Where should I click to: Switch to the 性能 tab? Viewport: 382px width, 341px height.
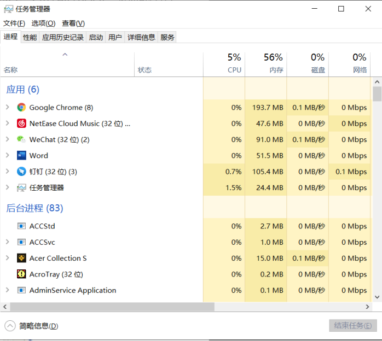click(30, 37)
